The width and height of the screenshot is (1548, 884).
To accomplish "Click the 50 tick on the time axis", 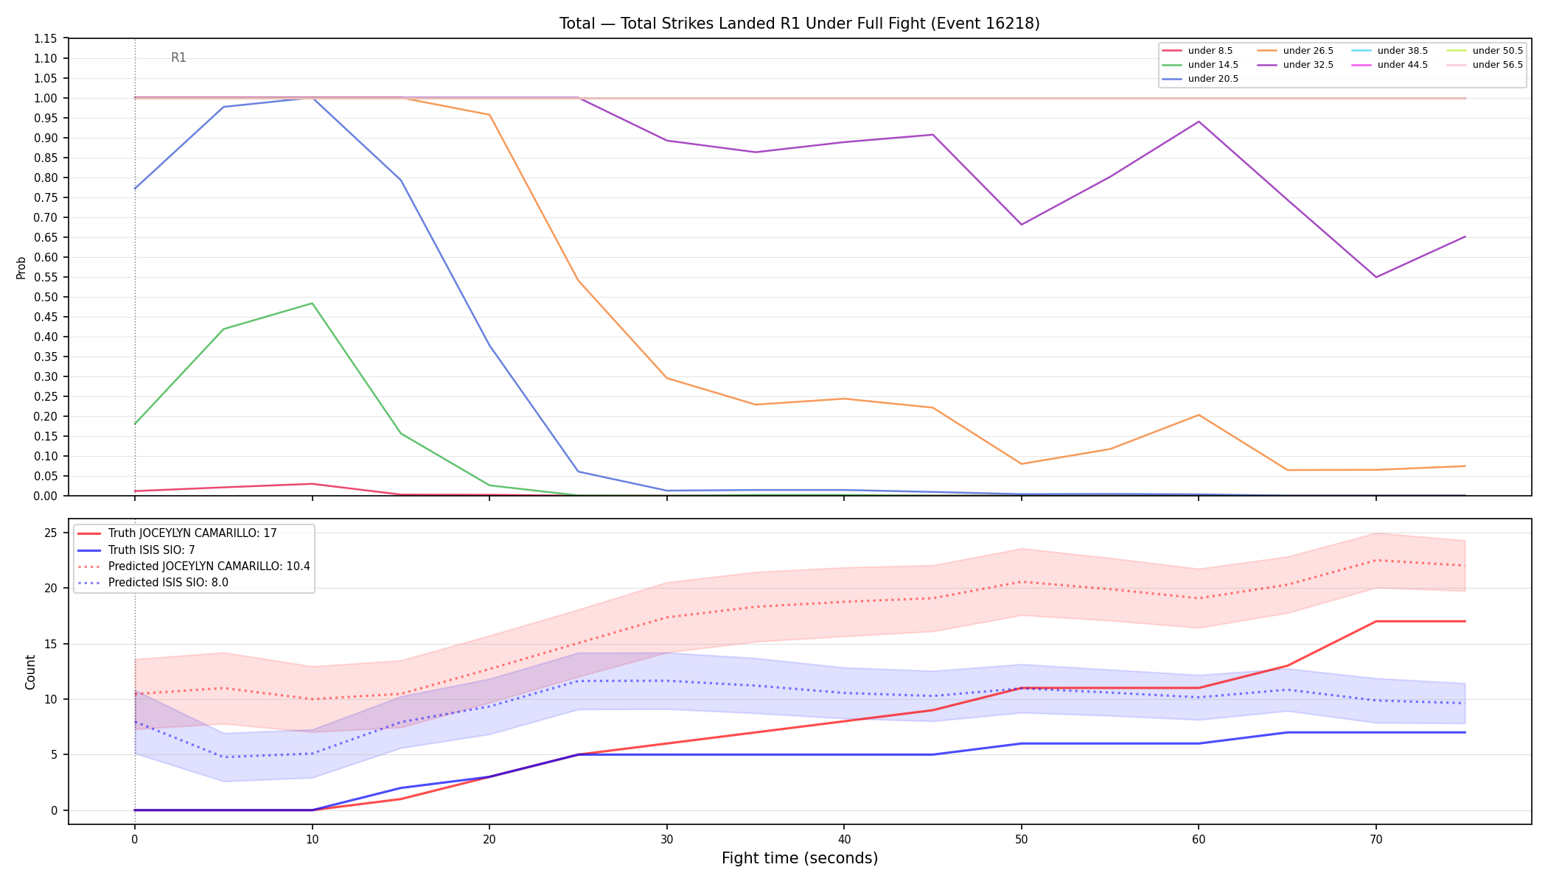I will pos(1021,839).
